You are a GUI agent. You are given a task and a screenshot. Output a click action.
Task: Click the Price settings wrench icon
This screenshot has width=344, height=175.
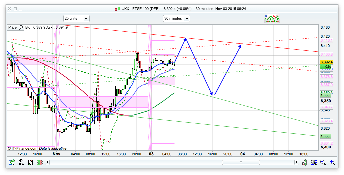pos(20,28)
